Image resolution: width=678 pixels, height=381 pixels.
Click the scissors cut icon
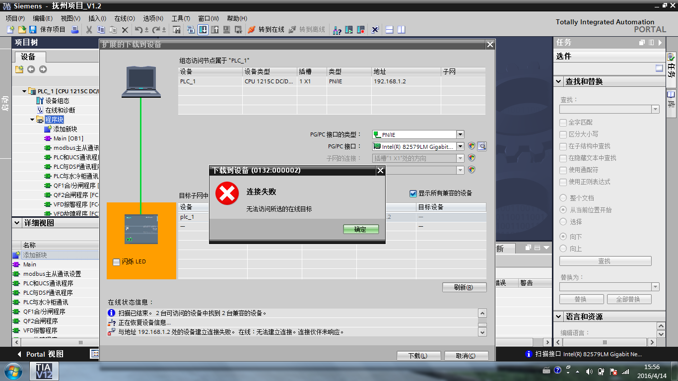click(x=89, y=30)
